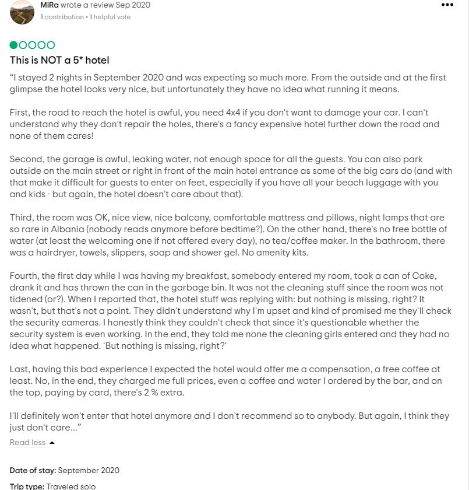This screenshot has width=469, height=490.
Task: Click the third empty rating bubble
Action: pos(33,45)
